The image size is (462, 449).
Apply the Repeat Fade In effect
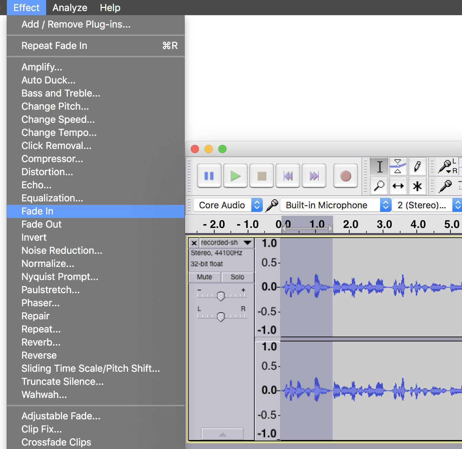click(54, 46)
